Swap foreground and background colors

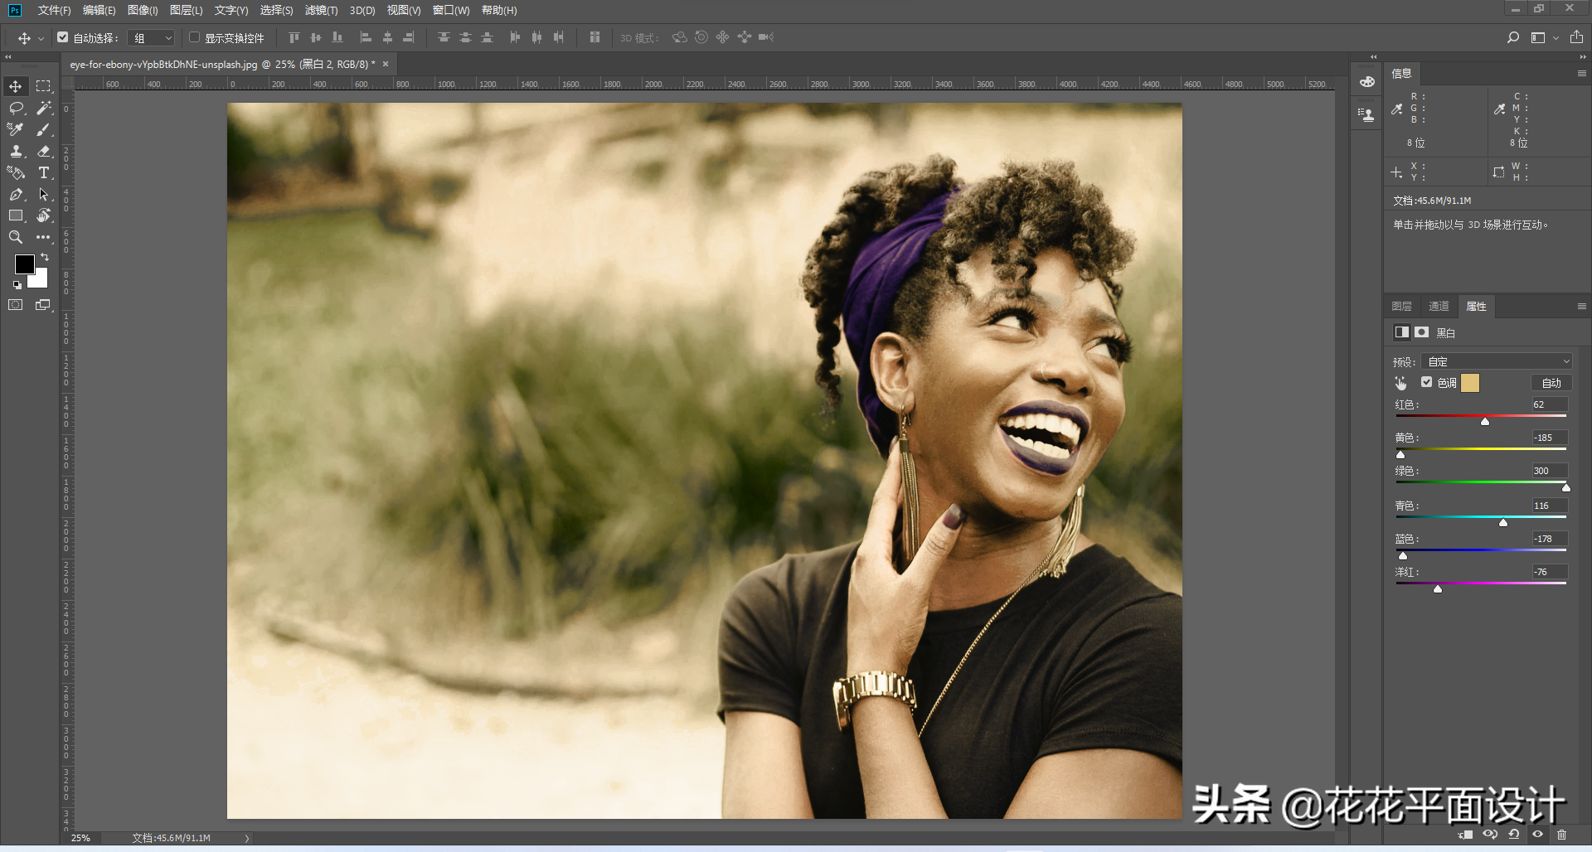(x=45, y=258)
